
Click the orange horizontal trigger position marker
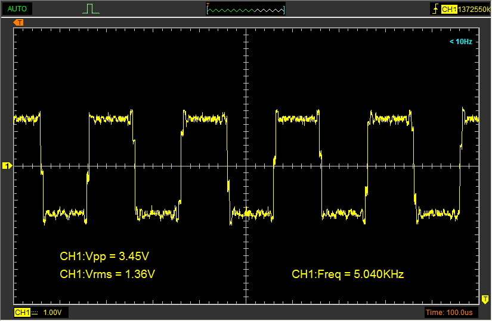coord(18,22)
